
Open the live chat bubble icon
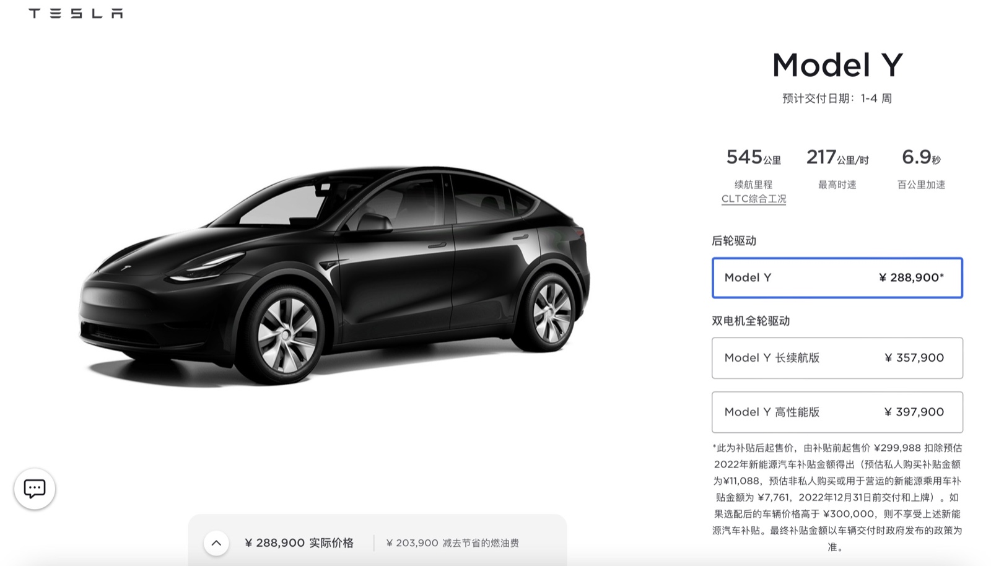pos(35,489)
